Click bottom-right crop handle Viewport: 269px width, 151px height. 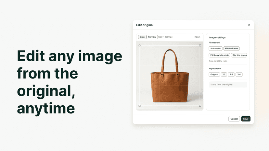tap(200, 106)
